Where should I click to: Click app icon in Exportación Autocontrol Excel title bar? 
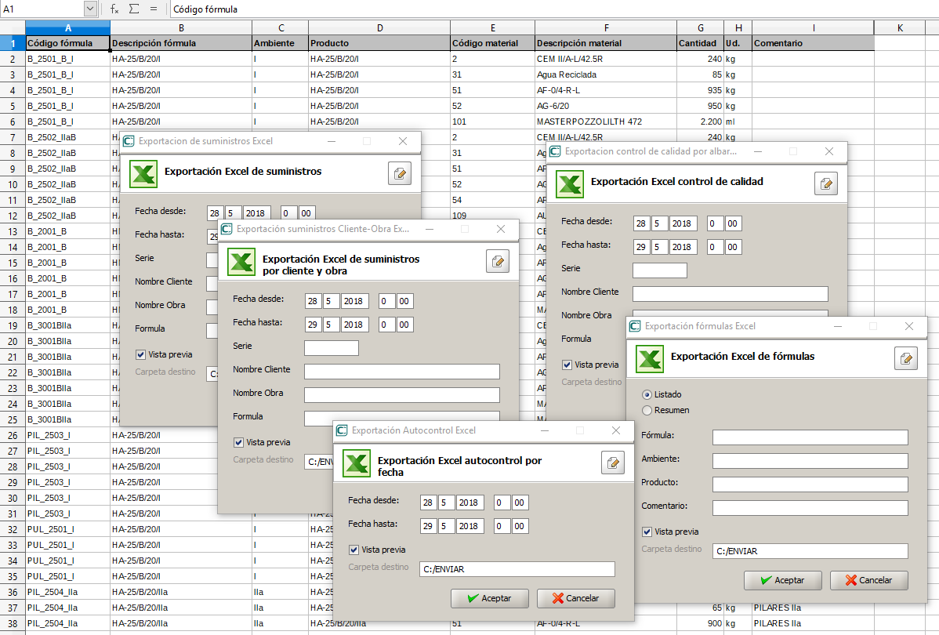tap(342, 430)
